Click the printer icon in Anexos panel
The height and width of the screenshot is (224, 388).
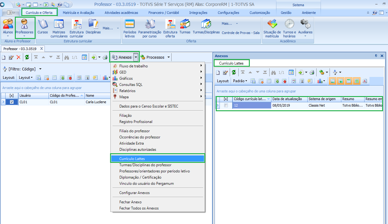(x=312, y=72)
